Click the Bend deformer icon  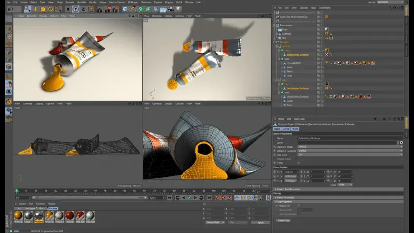coord(156,9)
